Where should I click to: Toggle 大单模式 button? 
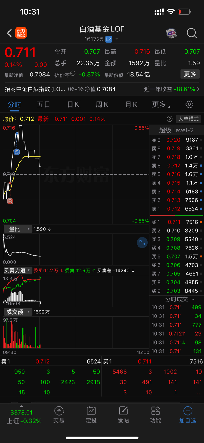(188, 119)
